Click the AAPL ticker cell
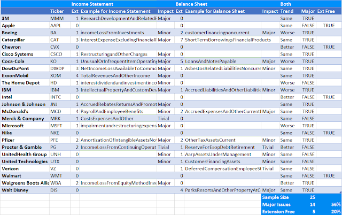The width and height of the screenshot is (342, 215). tap(60, 26)
